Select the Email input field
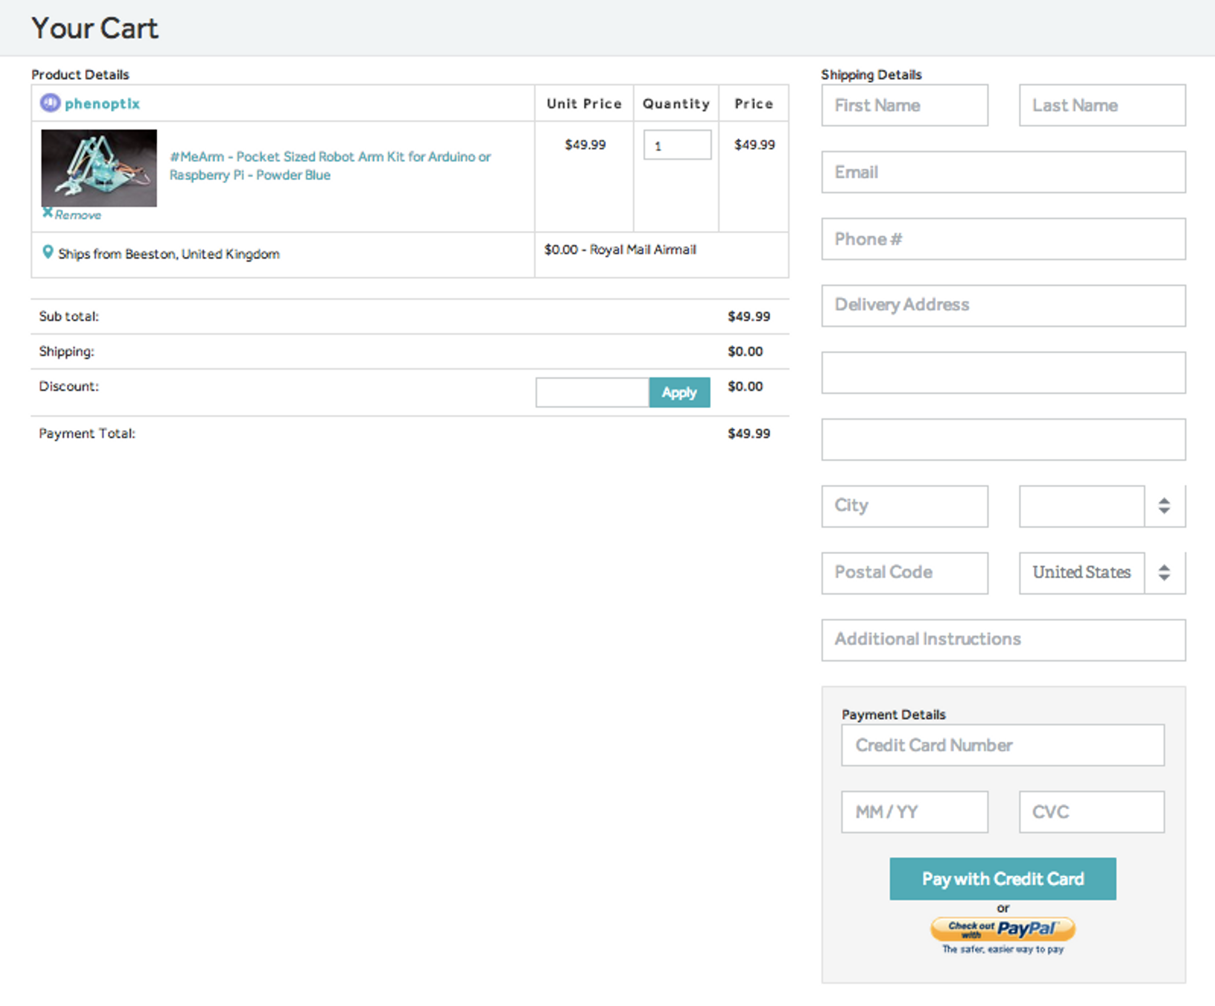Image resolution: width=1215 pixels, height=1006 pixels. 1003,172
